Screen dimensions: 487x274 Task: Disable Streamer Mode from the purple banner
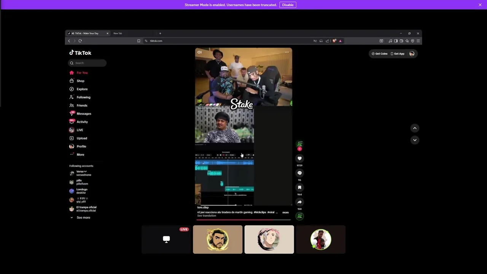288,5
